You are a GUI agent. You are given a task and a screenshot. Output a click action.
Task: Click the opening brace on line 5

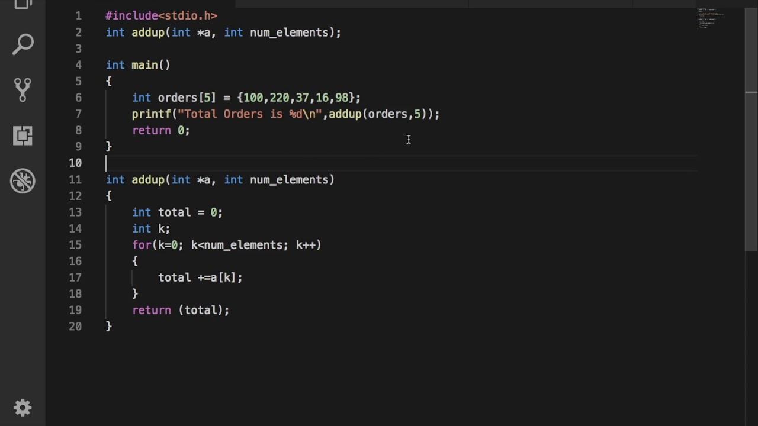[108, 81]
